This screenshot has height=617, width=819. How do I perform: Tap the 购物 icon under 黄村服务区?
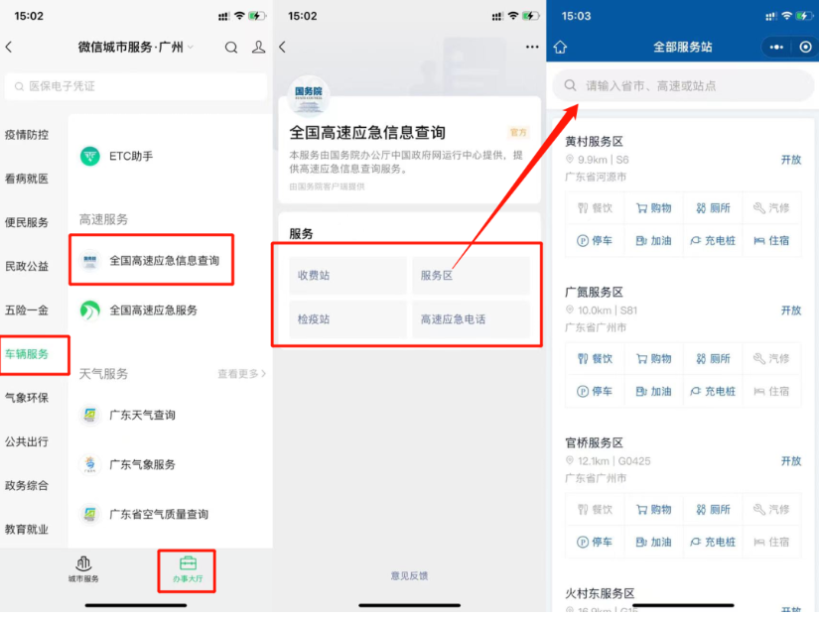(641, 208)
